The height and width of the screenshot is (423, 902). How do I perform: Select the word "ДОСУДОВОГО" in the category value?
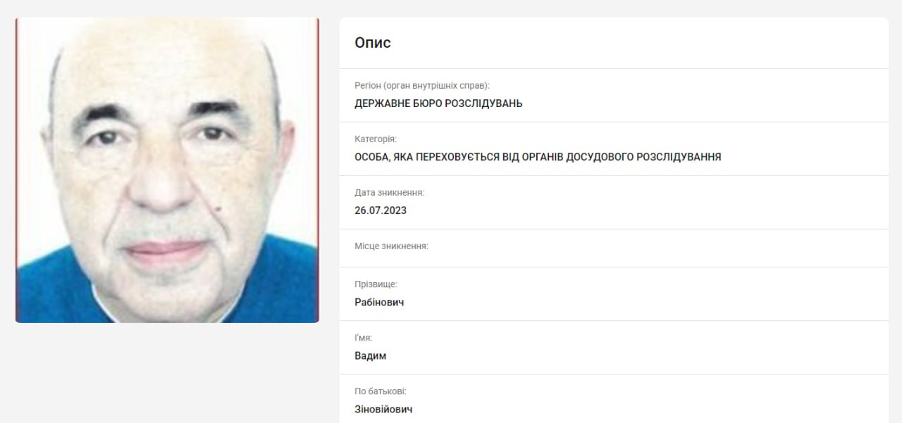(600, 157)
